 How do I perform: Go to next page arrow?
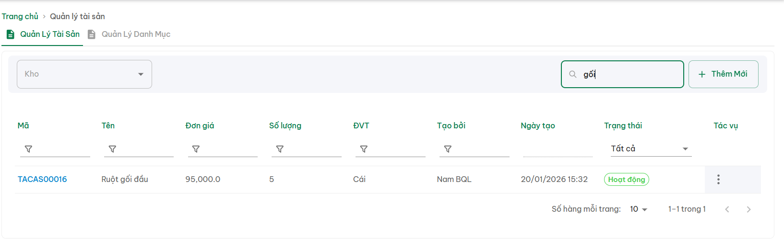(748, 209)
